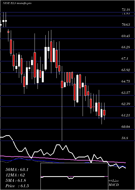135x190 pixels.
Task: Click inside the MACD inset panel
Action: (x=74, y=176)
